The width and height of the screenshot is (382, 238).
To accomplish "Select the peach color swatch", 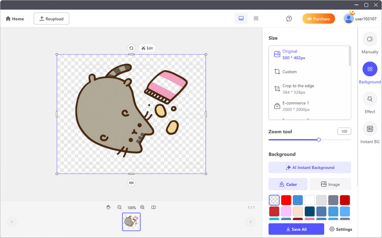I will coord(297,211).
